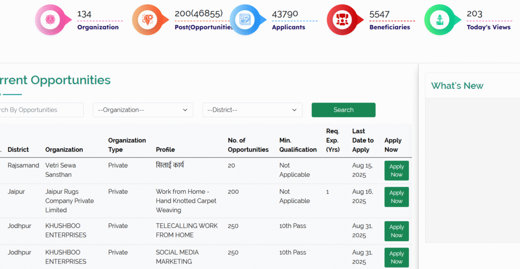Click the District column header

coord(18,149)
